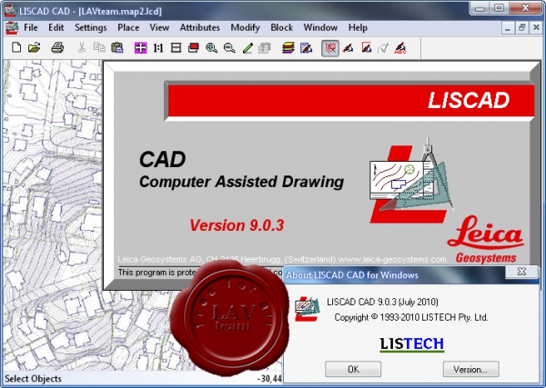Screen dimensions: 546x388
Task: Select the green pencil draw tool
Action: 248,47
